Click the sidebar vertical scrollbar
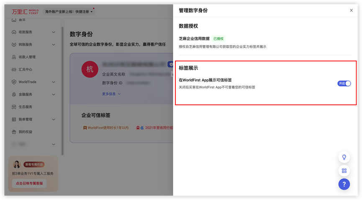 (x=62, y=91)
